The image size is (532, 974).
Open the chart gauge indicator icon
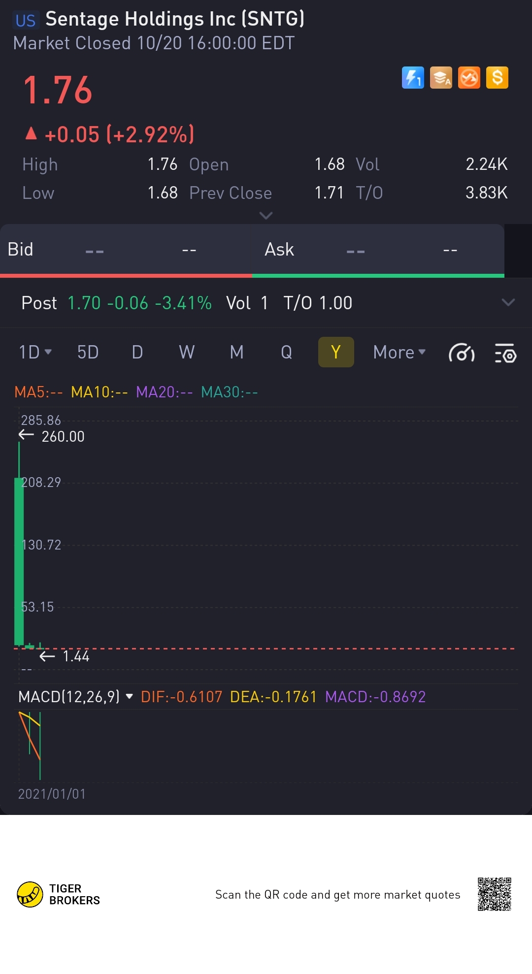point(462,353)
